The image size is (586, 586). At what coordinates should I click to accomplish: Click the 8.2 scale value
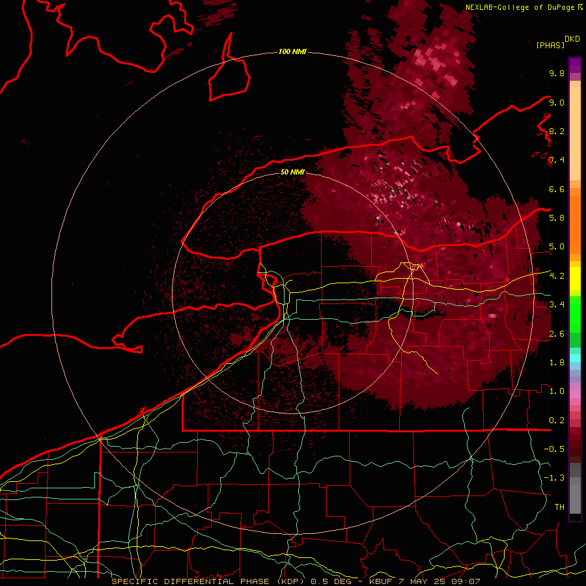557,131
